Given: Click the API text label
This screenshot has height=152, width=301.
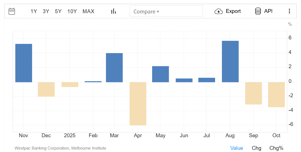Looking at the screenshot, I should [x=268, y=11].
